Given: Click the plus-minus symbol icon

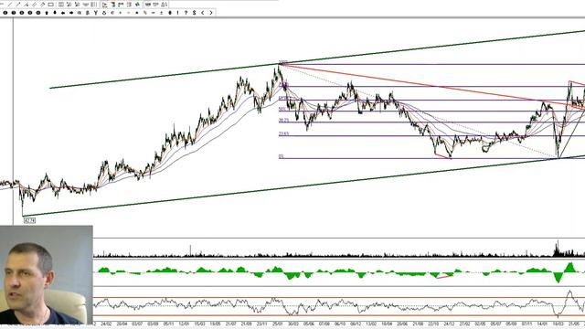Looking at the screenshot, I should [x=161, y=13].
